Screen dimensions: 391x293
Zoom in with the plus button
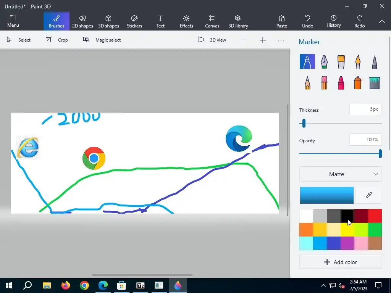coord(263,40)
